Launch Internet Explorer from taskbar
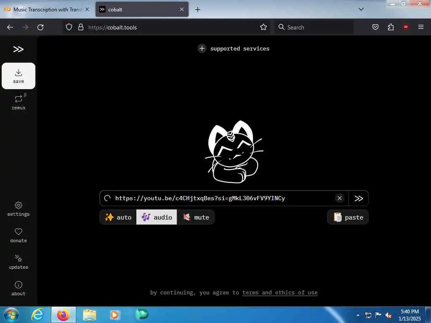Screen dimensions: 431x323 coord(37,315)
